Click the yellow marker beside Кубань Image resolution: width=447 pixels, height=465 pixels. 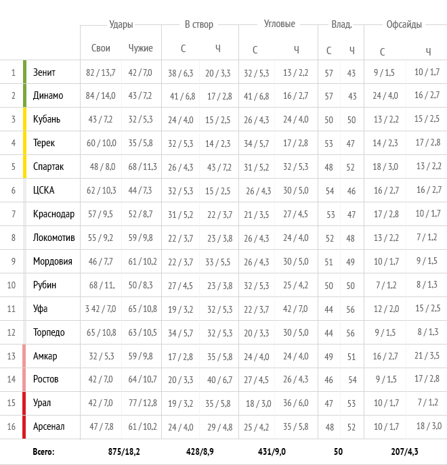[24, 119]
